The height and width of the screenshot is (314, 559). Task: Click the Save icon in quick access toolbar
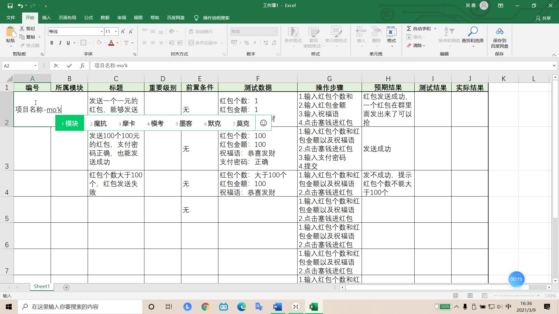coord(10,6)
